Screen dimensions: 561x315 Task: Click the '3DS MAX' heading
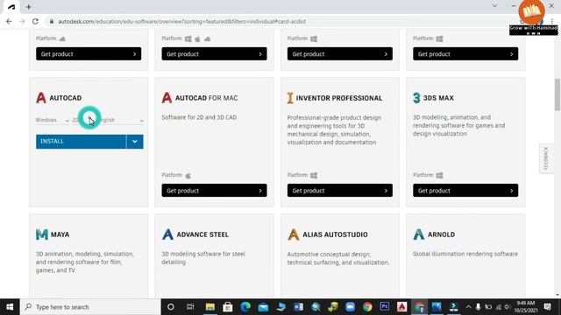pyautogui.click(x=438, y=98)
